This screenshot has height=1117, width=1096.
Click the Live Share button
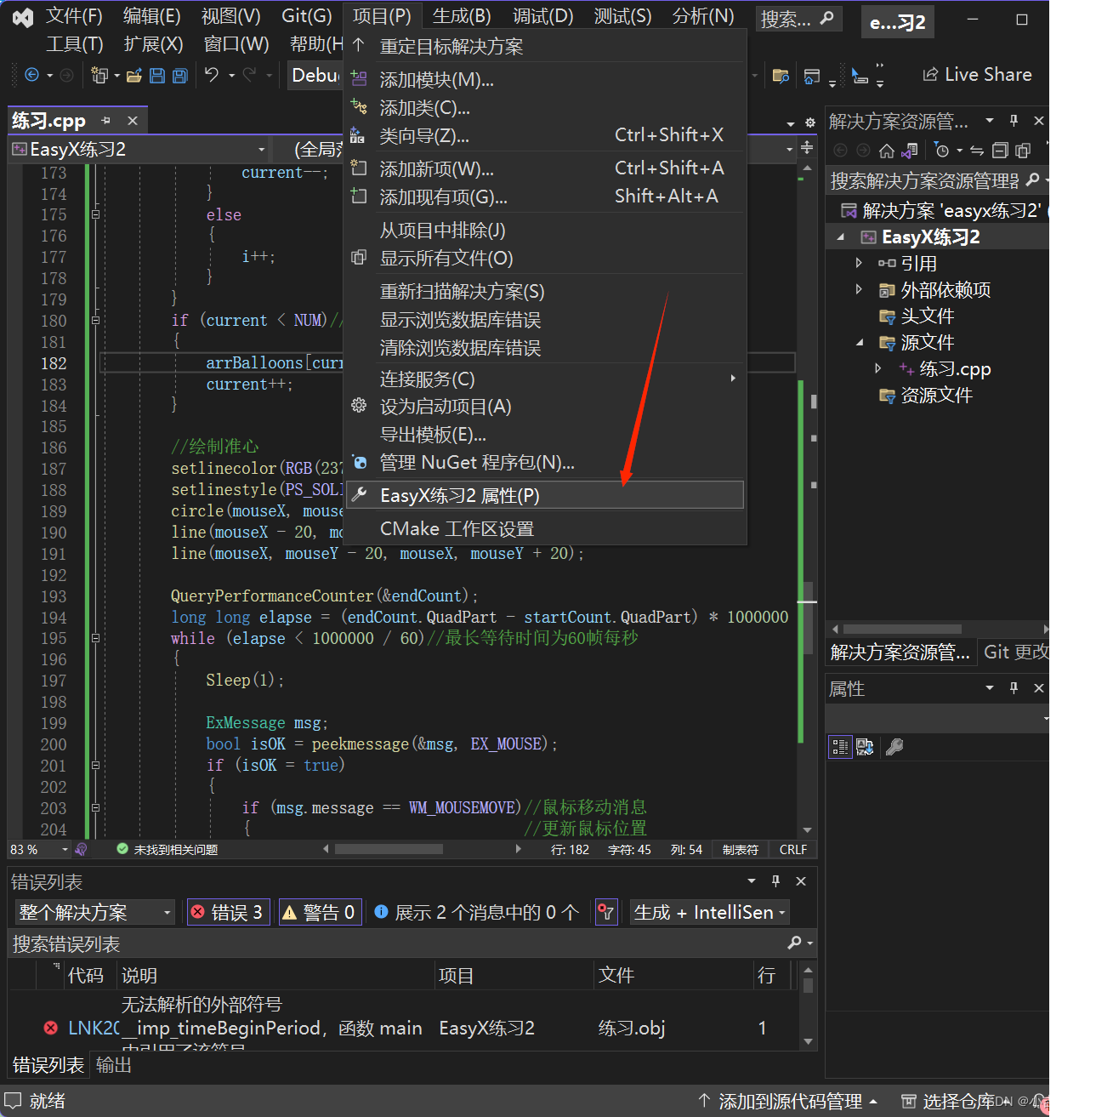click(977, 75)
